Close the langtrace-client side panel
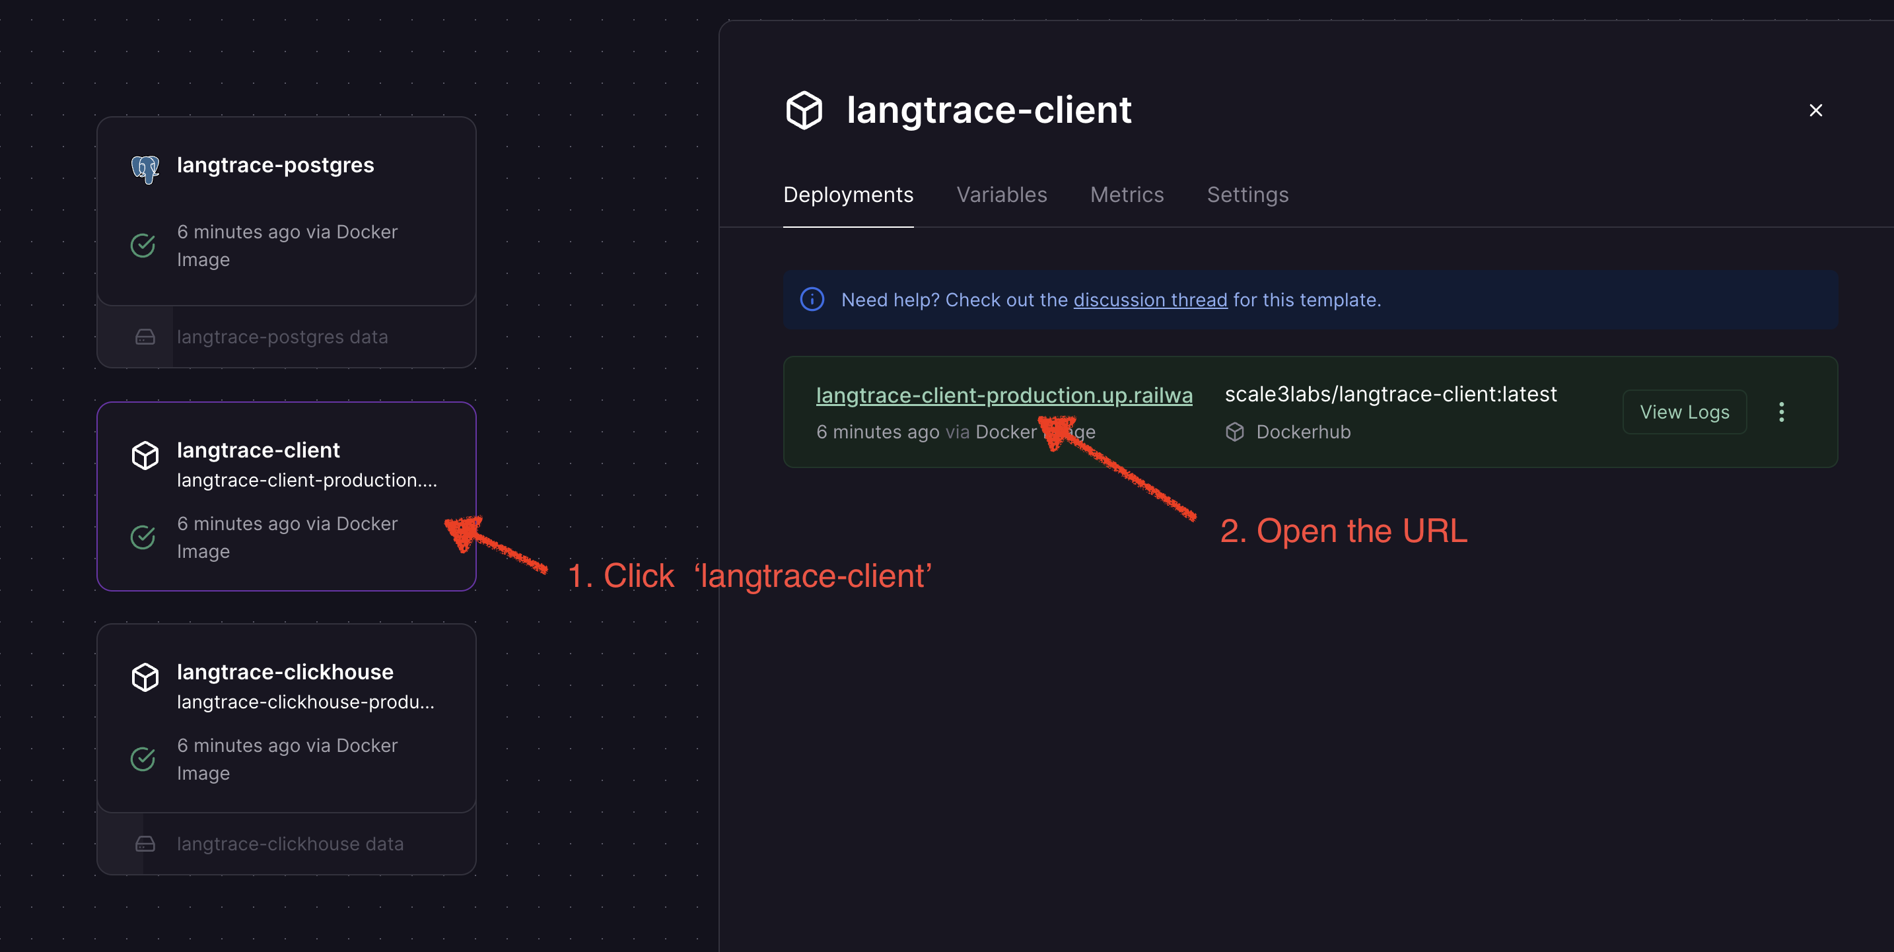This screenshot has width=1894, height=952. pyautogui.click(x=1815, y=110)
